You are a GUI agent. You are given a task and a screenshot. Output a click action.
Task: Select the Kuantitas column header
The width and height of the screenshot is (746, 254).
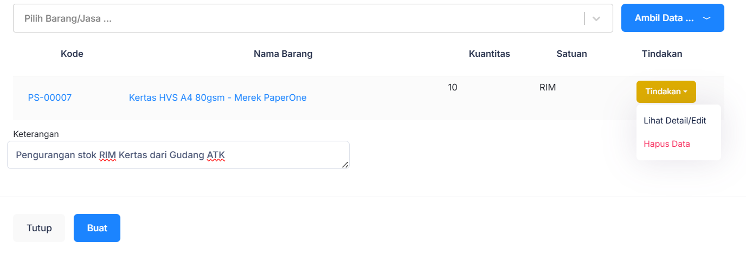489,54
